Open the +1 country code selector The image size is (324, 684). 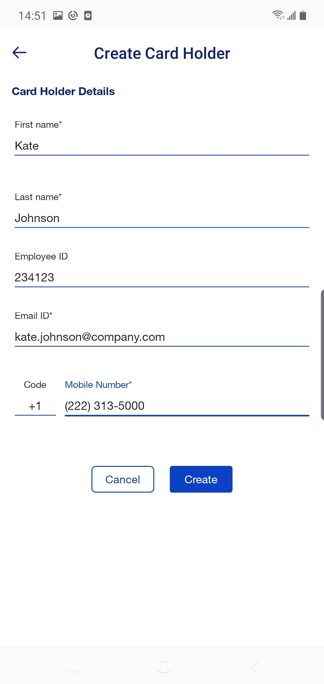coord(35,406)
